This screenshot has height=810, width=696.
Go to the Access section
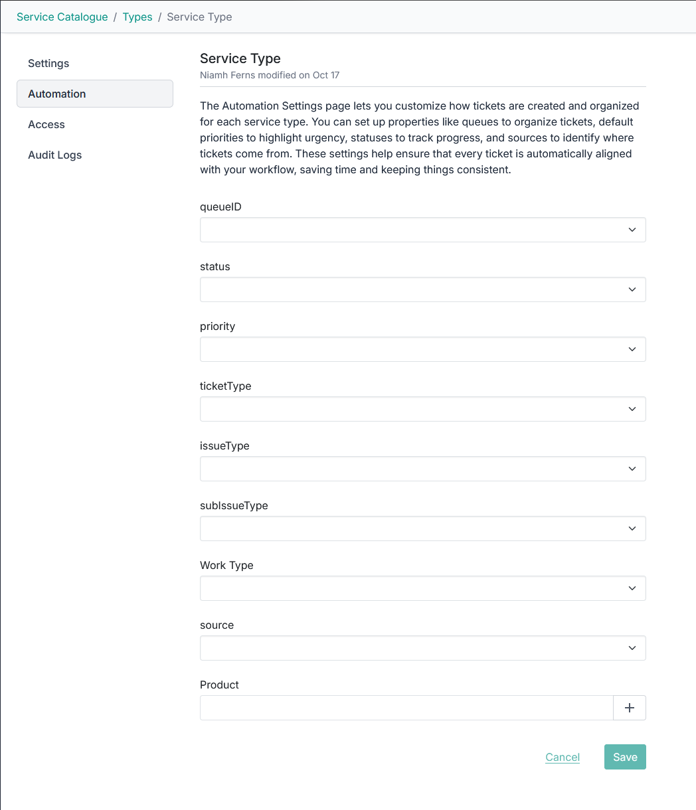[46, 125]
